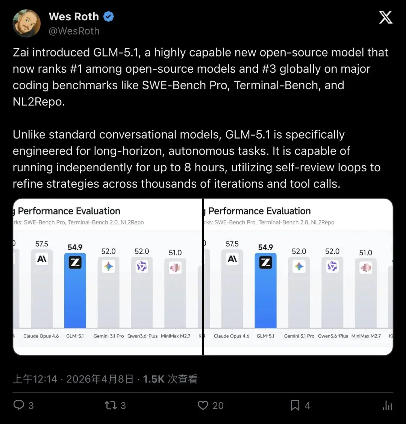Viewport: 406px width, 424px height.
Task: View tweet analytics bar-chart icon
Action: pos(387,405)
